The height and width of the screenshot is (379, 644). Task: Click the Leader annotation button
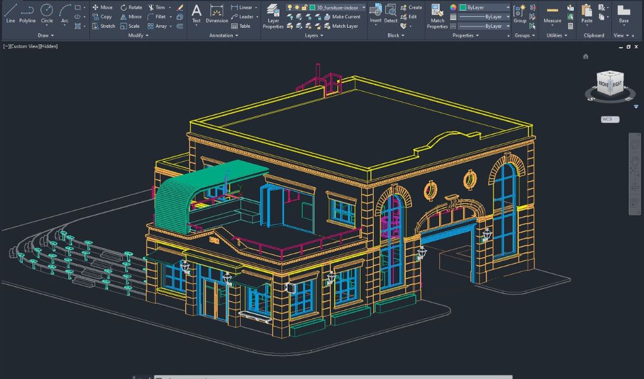pyautogui.click(x=242, y=17)
